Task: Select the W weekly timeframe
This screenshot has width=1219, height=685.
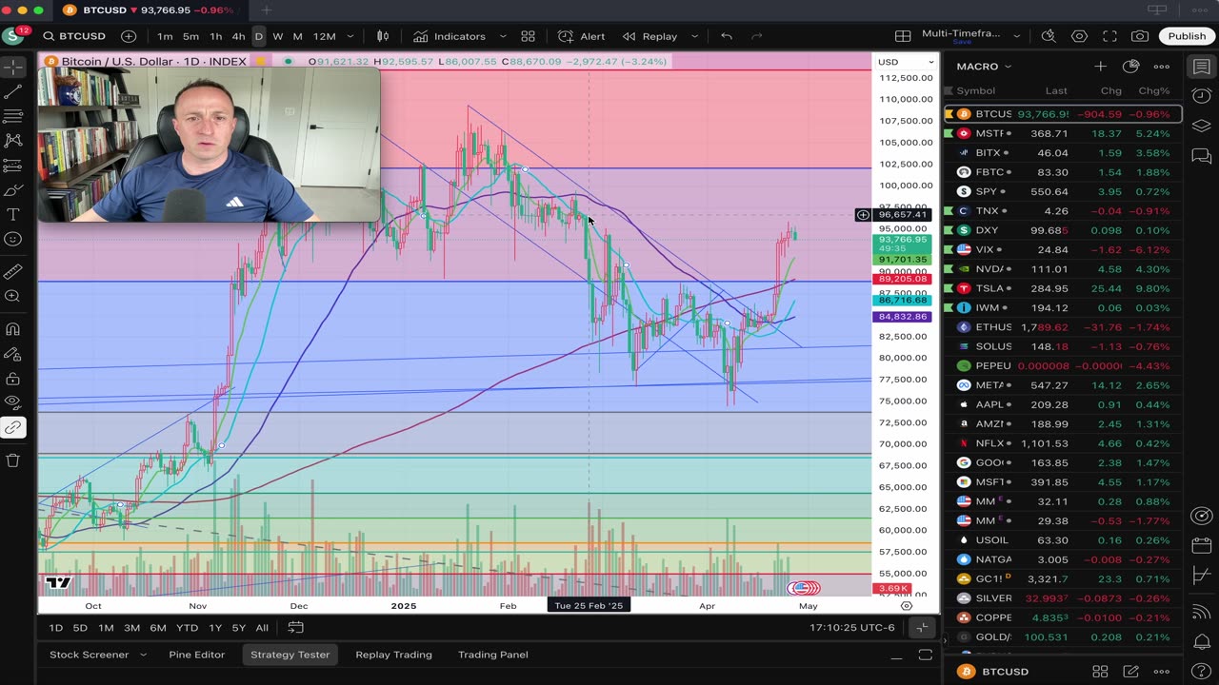Action: tap(278, 36)
